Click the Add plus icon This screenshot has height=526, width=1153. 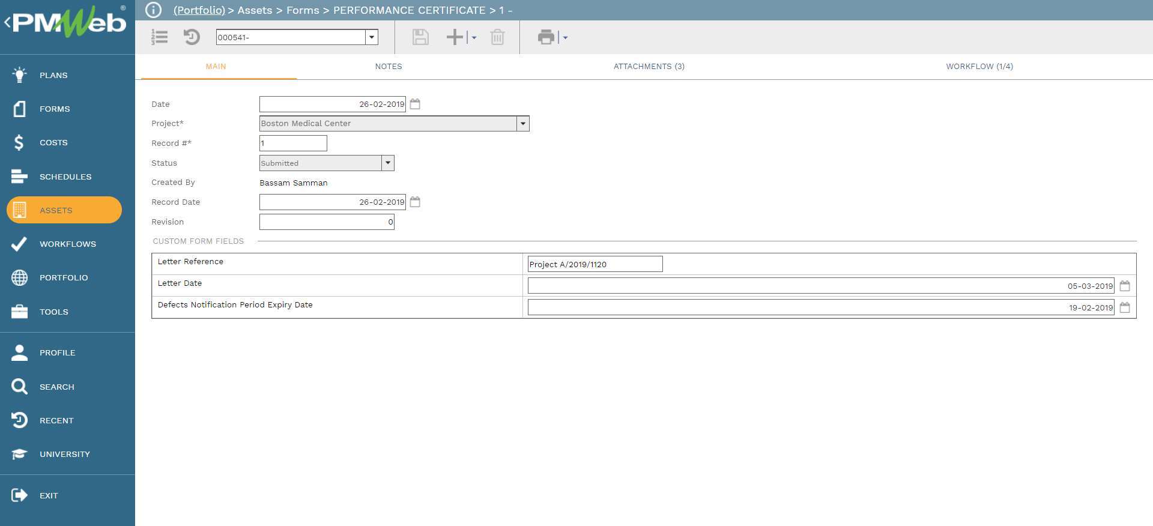click(455, 37)
